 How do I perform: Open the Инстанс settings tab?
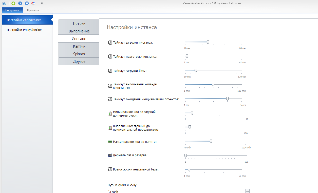pyautogui.click(x=79, y=38)
